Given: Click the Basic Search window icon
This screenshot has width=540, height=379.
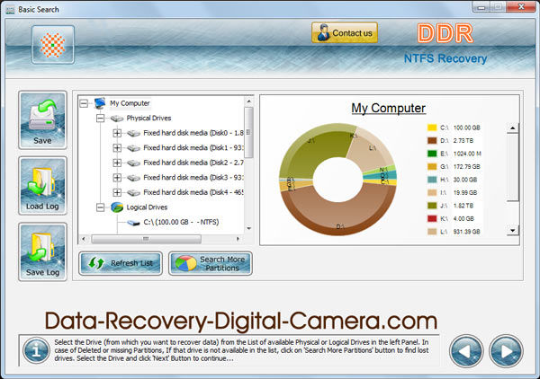Looking at the screenshot, I should click(10, 10).
